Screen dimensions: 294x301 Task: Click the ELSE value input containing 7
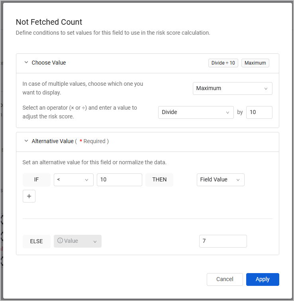[223, 241]
